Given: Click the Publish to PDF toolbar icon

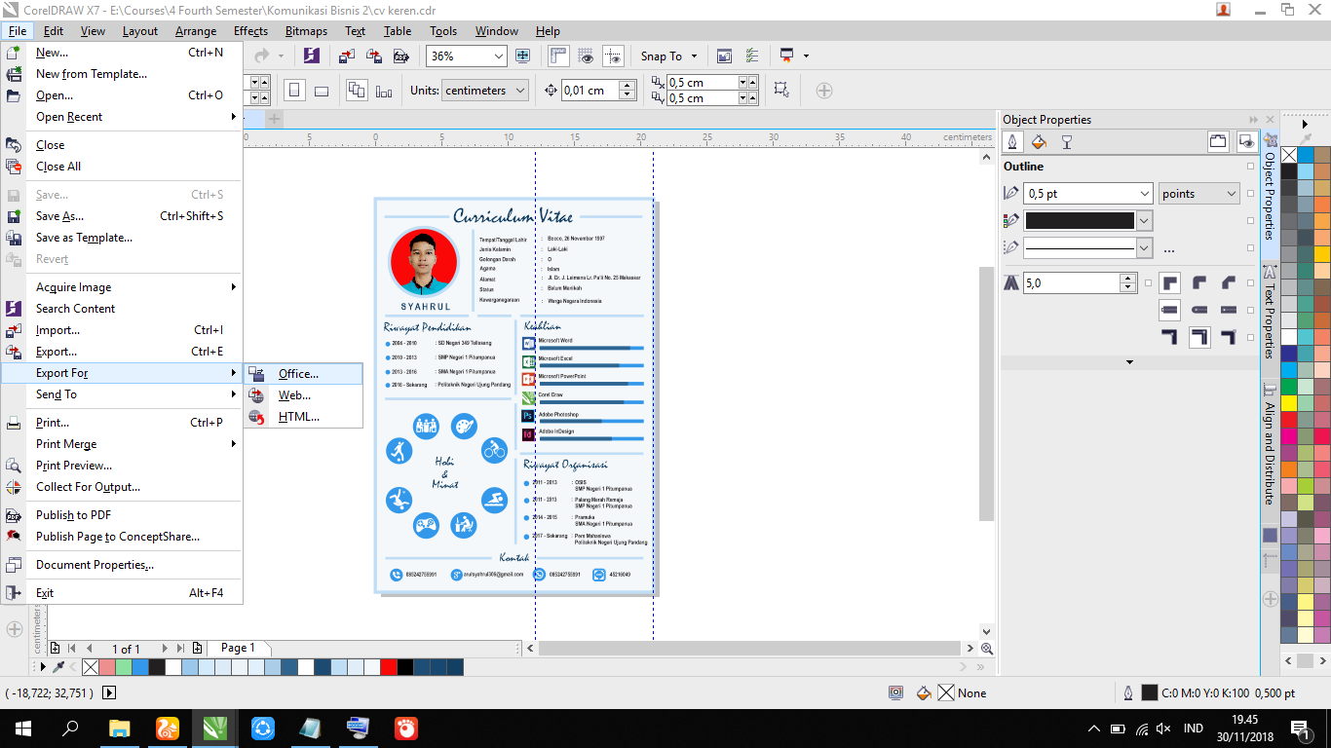Looking at the screenshot, I should [x=399, y=56].
